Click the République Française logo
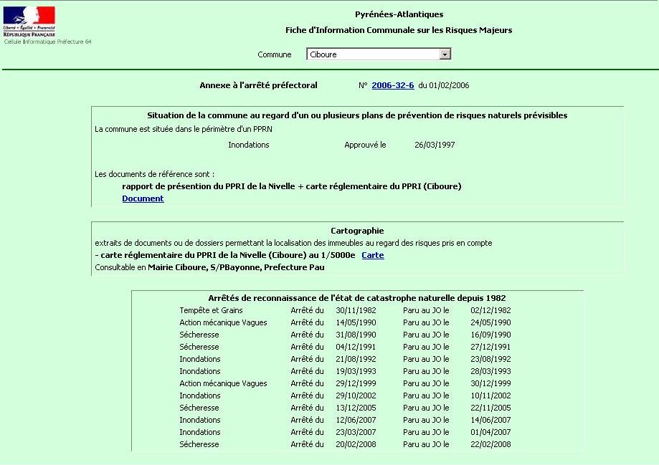Image resolution: width=659 pixels, height=465 pixels. (x=29, y=21)
